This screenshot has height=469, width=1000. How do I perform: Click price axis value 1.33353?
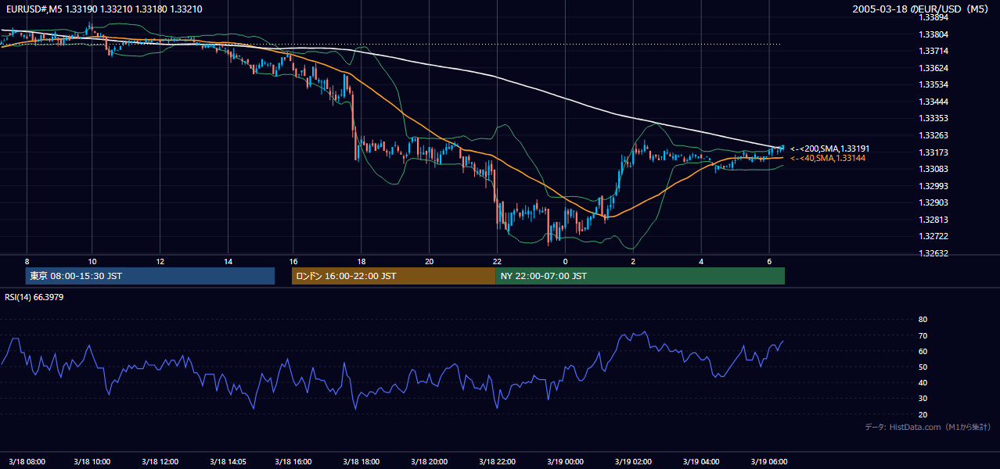point(933,118)
